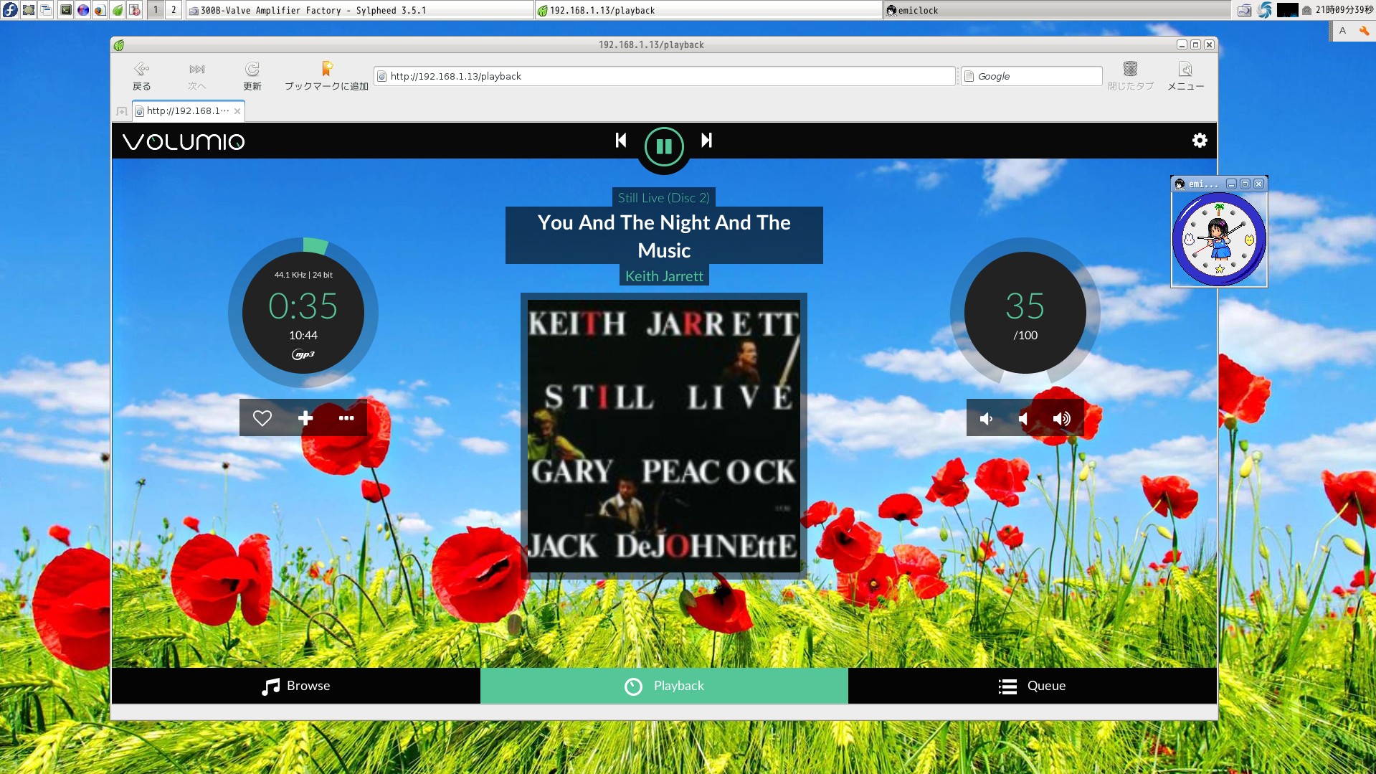Click the track seek progress ring
This screenshot has width=1376, height=774.
tap(315, 245)
